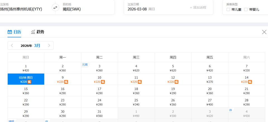The height and width of the screenshot is (122, 268).
Task: Close the price calendar panel
Action: (x=264, y=32)
